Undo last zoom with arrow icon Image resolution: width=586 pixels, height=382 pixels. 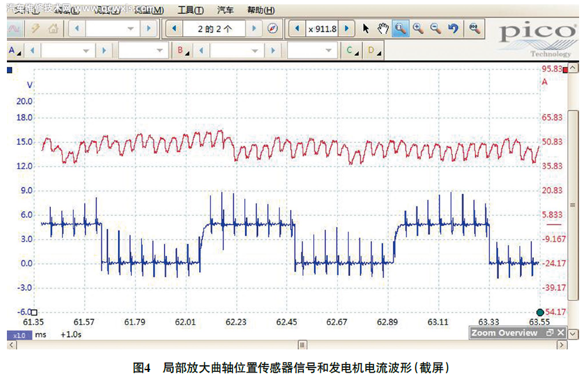tap(453, 29)
